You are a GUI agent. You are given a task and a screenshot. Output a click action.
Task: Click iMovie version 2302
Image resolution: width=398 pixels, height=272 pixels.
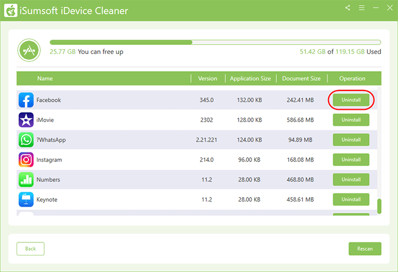click(x=206, y=120)
